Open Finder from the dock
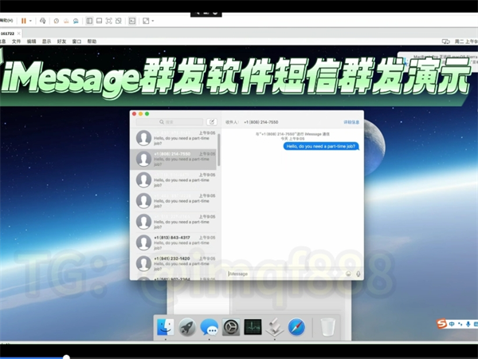The width and height of the screenshot is (478, 359). click(166, 325)
